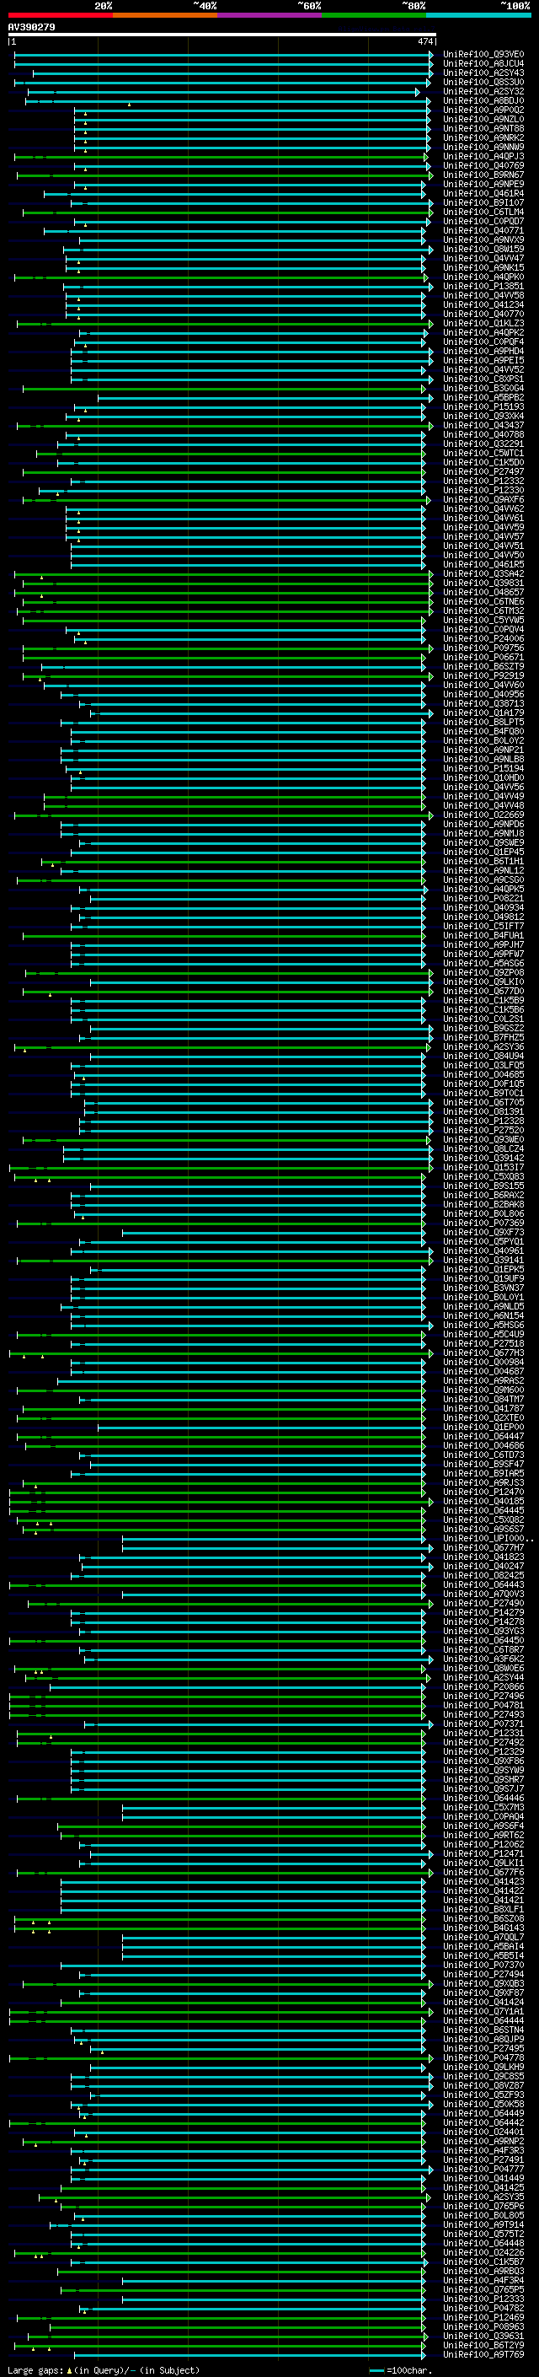Open the UniRef100_A2SY32 hit
This screenshot has width=539, height=2377.
point(483,91)
